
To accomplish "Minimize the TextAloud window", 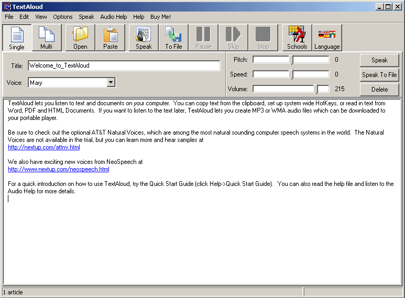I will pos(379,7).
